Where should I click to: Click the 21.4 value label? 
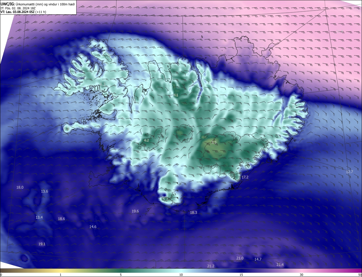point(280,265)
